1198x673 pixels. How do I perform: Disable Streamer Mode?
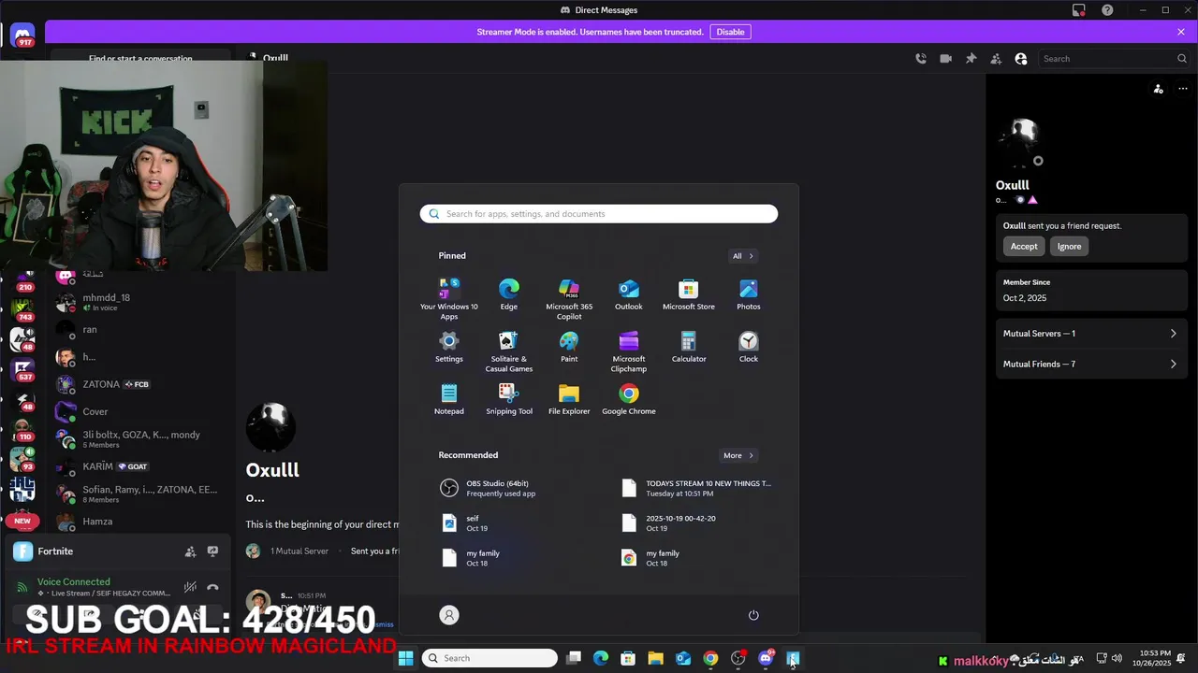(x=730, y=32)
